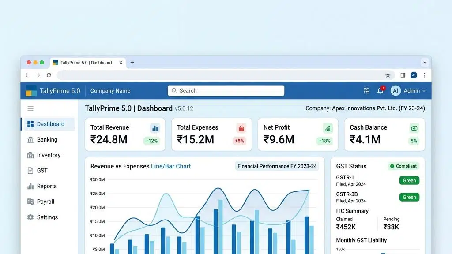Click the ₹15.2M Total Expenses value
Image resolution: width=452 pixels, height=254 pixels.
tap(196, 140)
